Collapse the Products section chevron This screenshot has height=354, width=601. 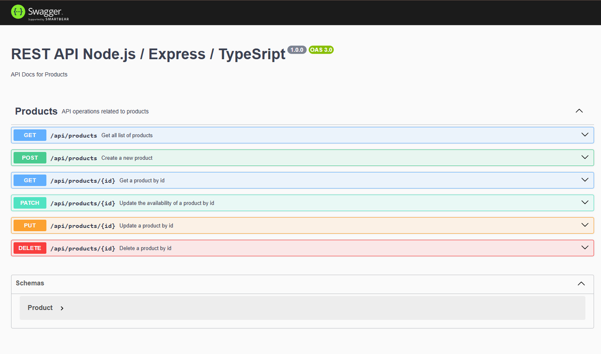coord(579,111)
